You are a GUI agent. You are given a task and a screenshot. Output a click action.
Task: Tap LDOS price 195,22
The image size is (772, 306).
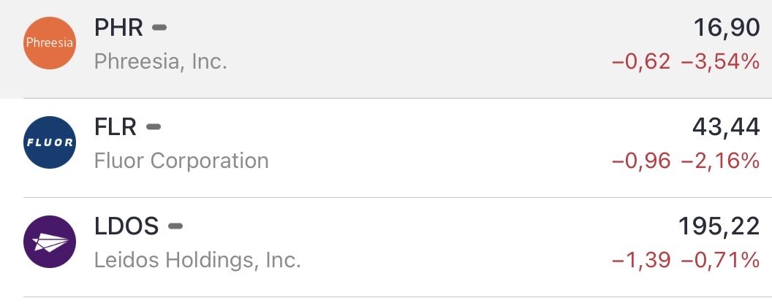pos(719,227)
